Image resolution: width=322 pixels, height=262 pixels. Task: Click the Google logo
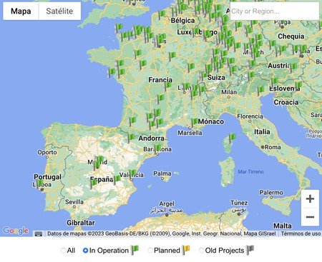16,231
